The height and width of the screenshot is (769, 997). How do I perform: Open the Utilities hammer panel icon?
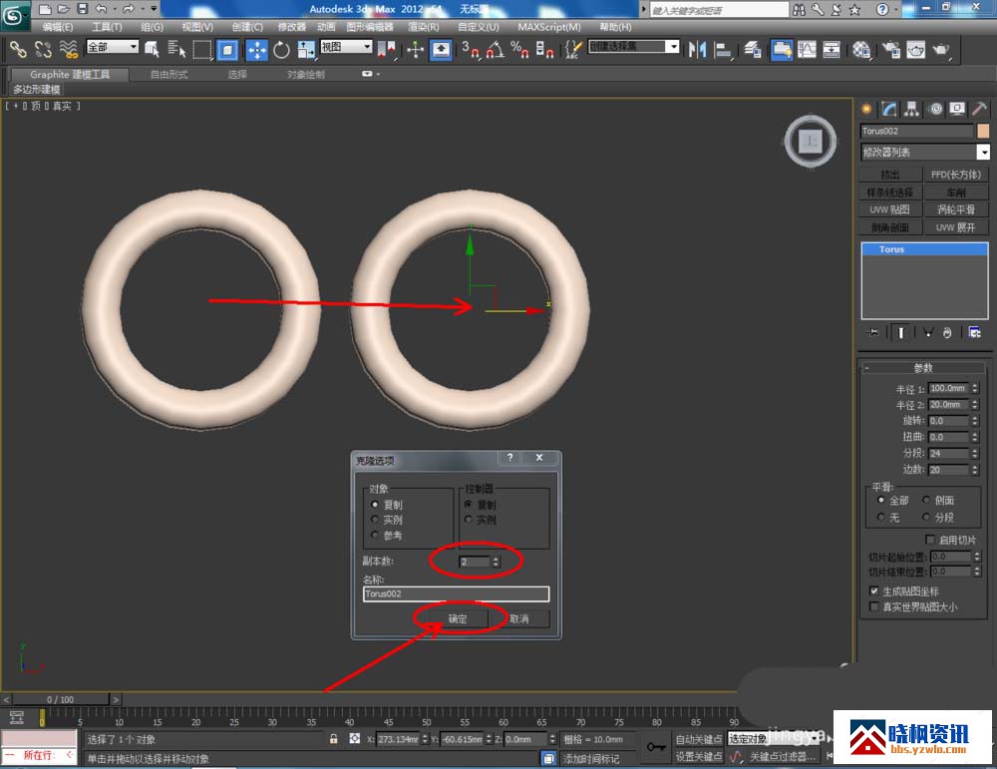979,110
